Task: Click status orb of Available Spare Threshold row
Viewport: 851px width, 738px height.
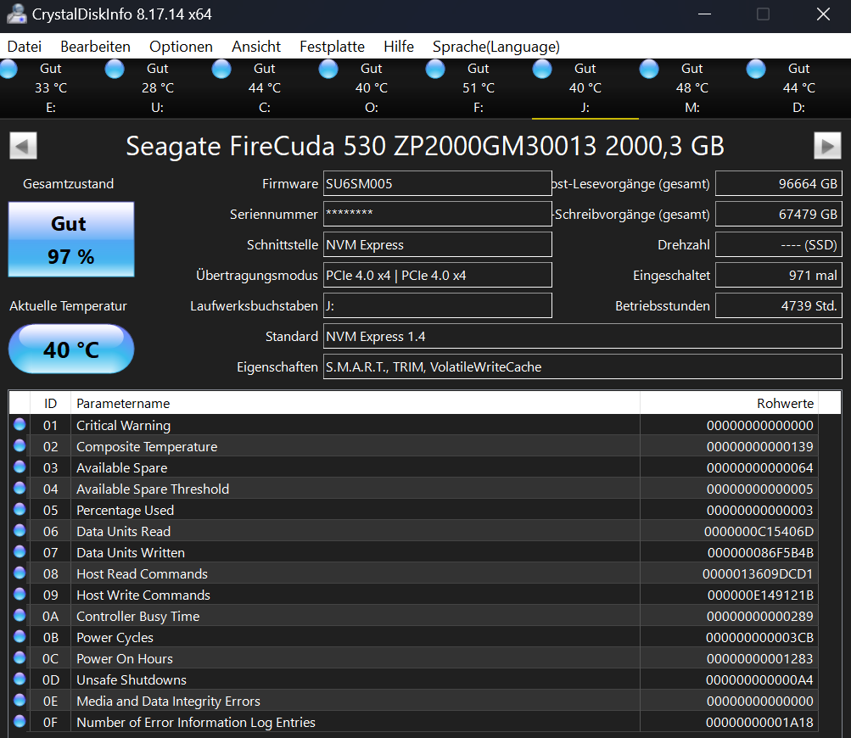Action: point(20,488)
